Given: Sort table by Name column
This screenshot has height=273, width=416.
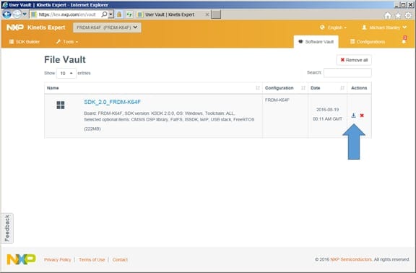Looking at the screenshot, I should pyautogui.click(x=153, y=88).
